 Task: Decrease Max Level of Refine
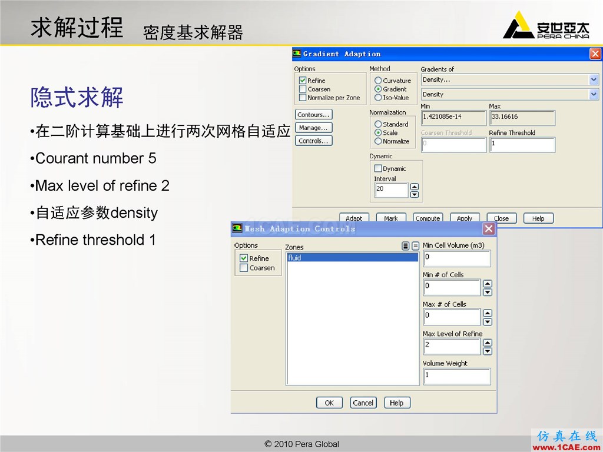487,351
